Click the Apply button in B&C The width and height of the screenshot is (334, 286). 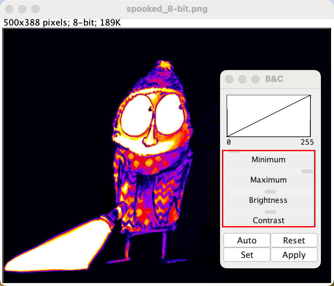294,255
